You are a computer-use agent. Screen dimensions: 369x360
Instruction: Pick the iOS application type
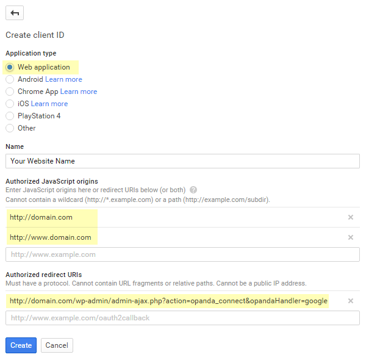(x=10, y=104)
